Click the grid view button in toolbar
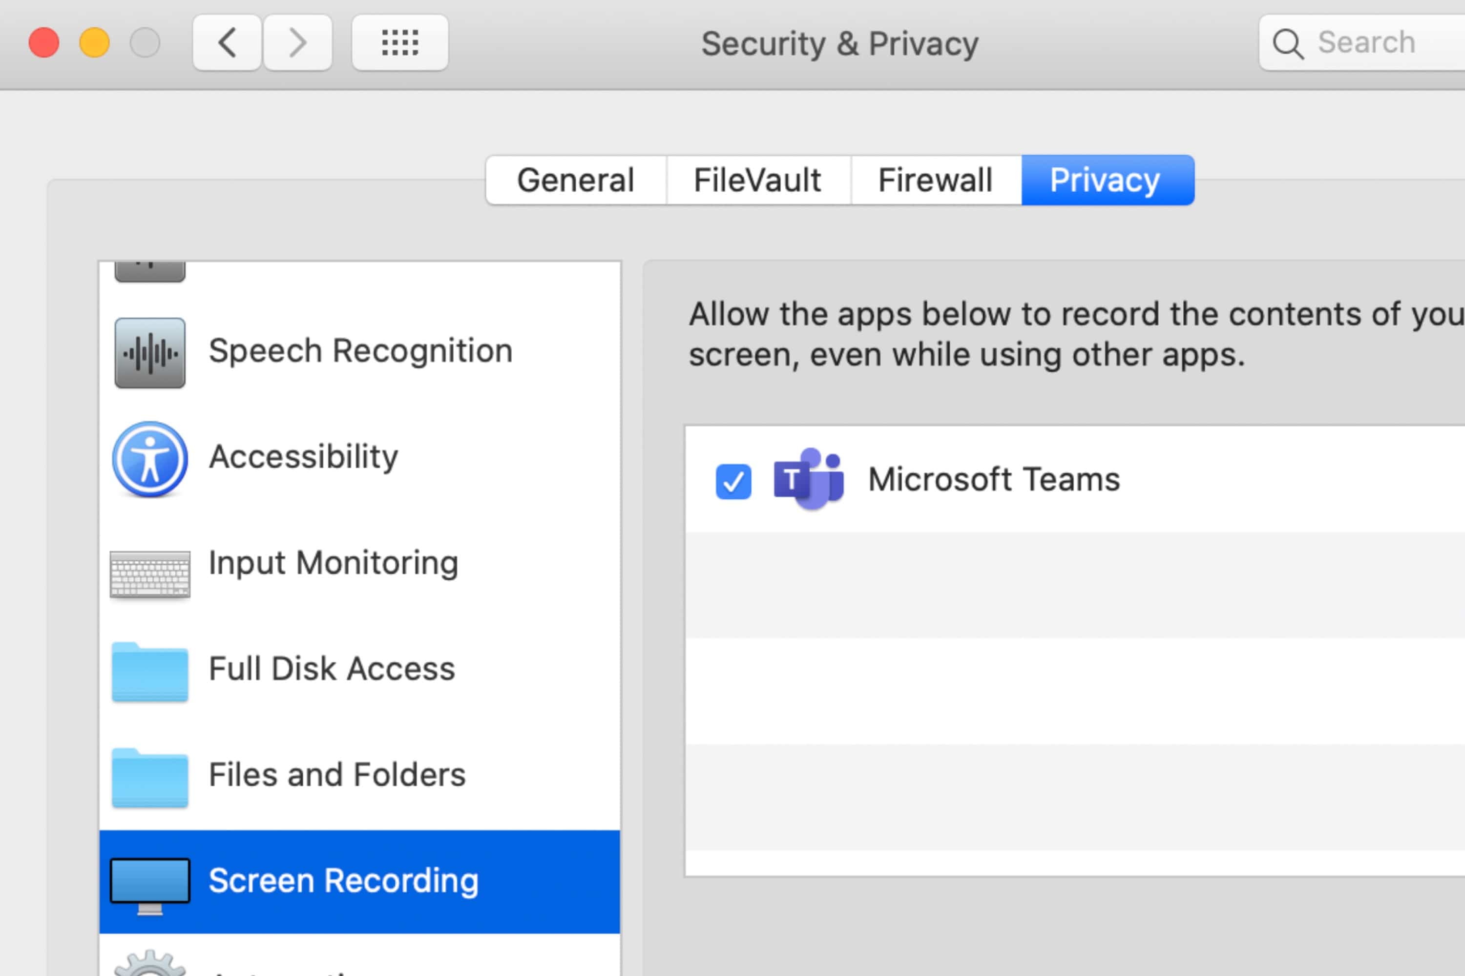Screen dimensions: 1465x976 pos(399,42)
